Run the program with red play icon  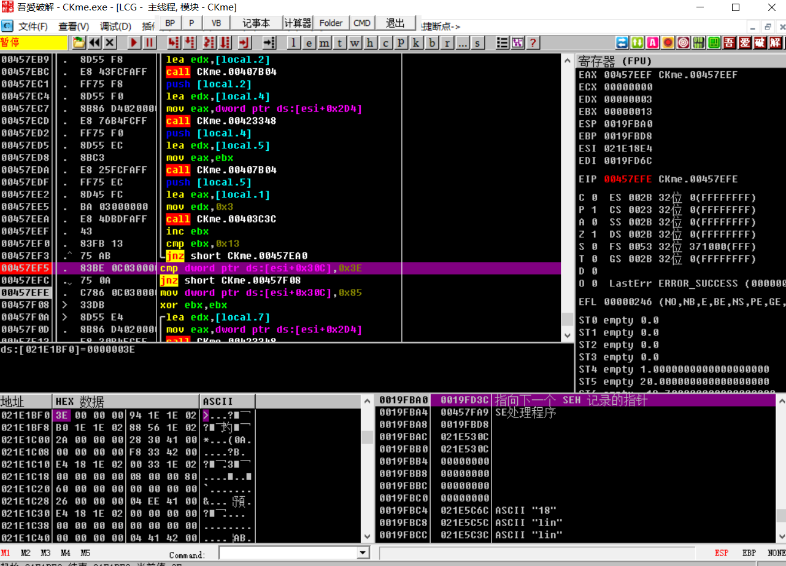pos(134,42)
